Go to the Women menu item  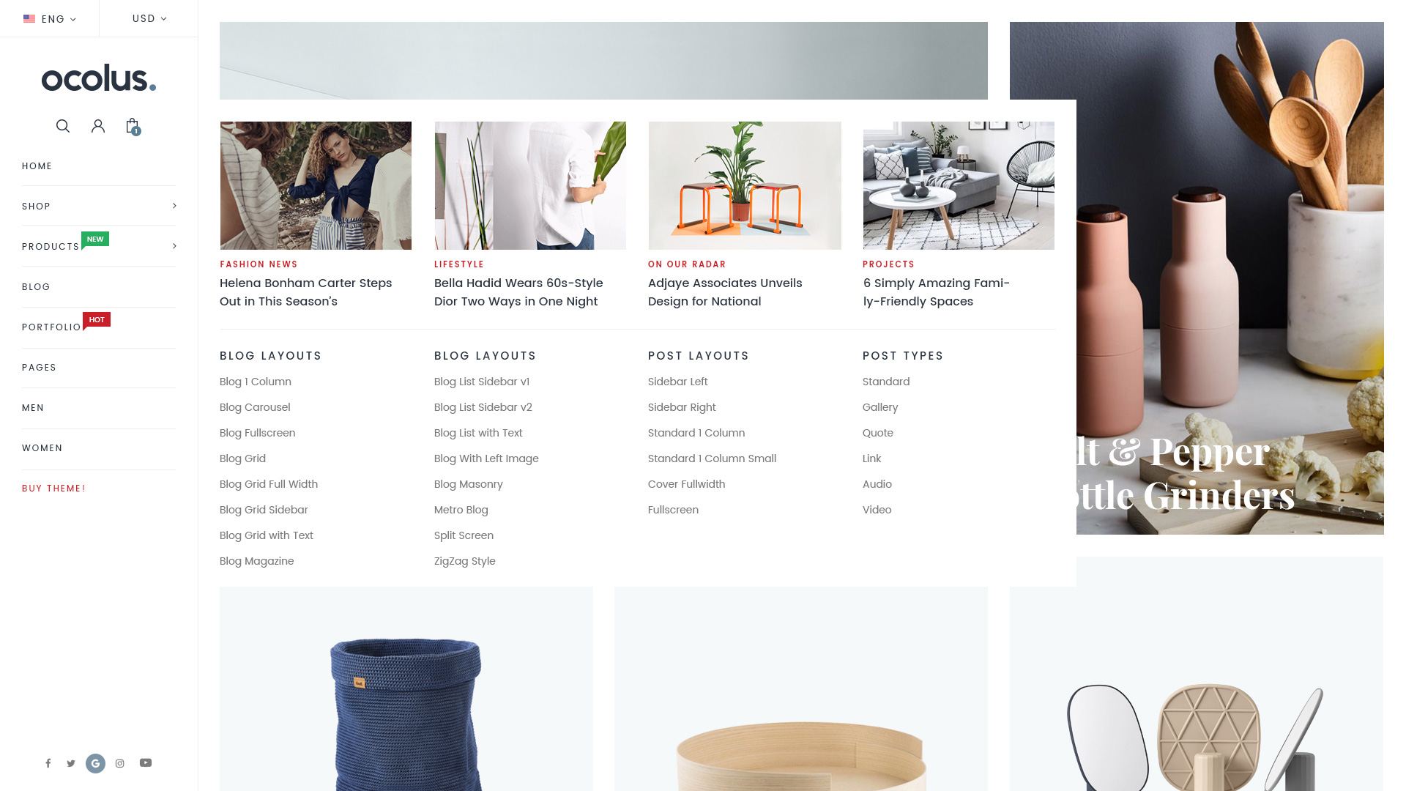point(42,448)
